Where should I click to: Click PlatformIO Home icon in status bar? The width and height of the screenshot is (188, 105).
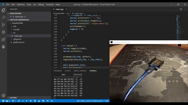pos(19,101)
